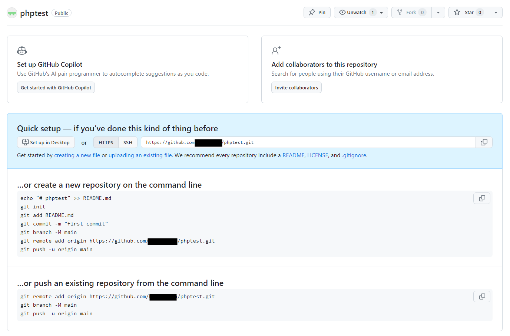Star the phptest repository
The height and width of the screenshot is (336, 510).
coord(468,12)
